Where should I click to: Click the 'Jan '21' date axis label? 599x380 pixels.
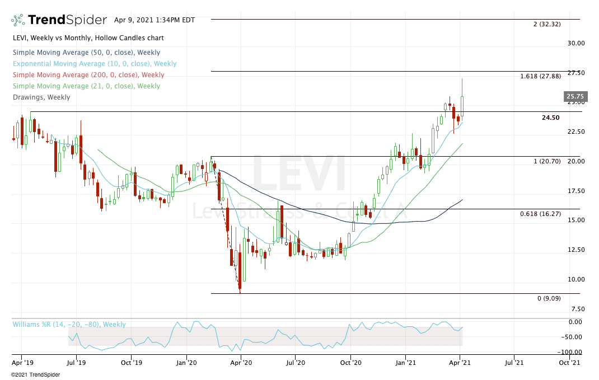[405, 363]
